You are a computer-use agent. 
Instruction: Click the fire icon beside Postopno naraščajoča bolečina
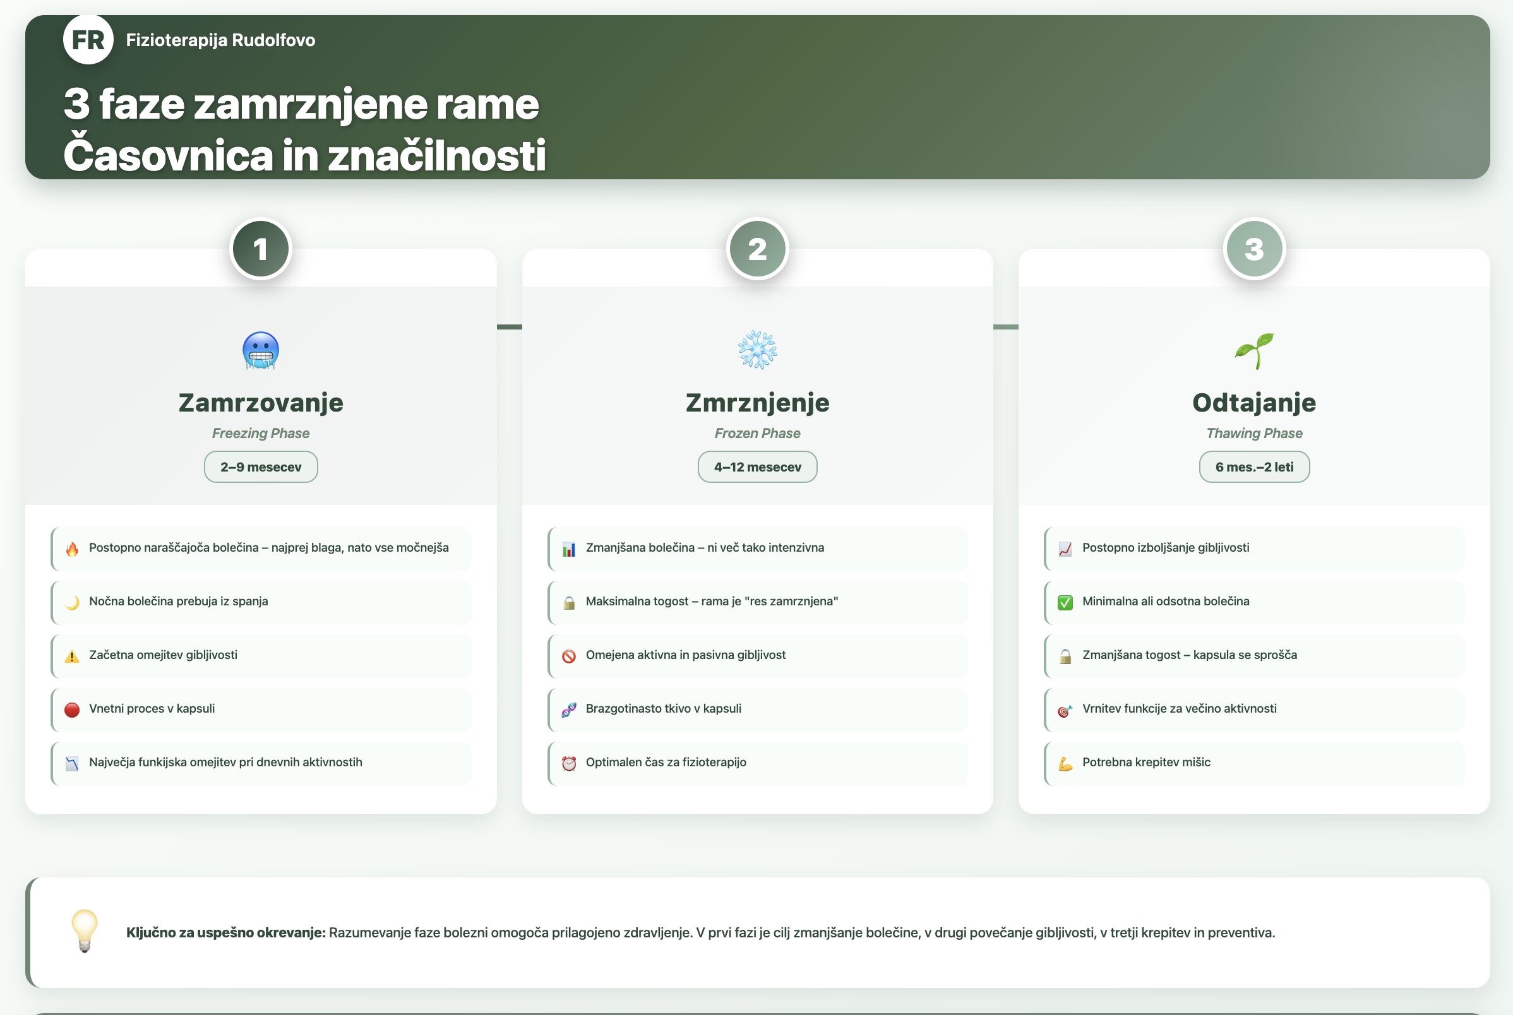click(72, 549)
